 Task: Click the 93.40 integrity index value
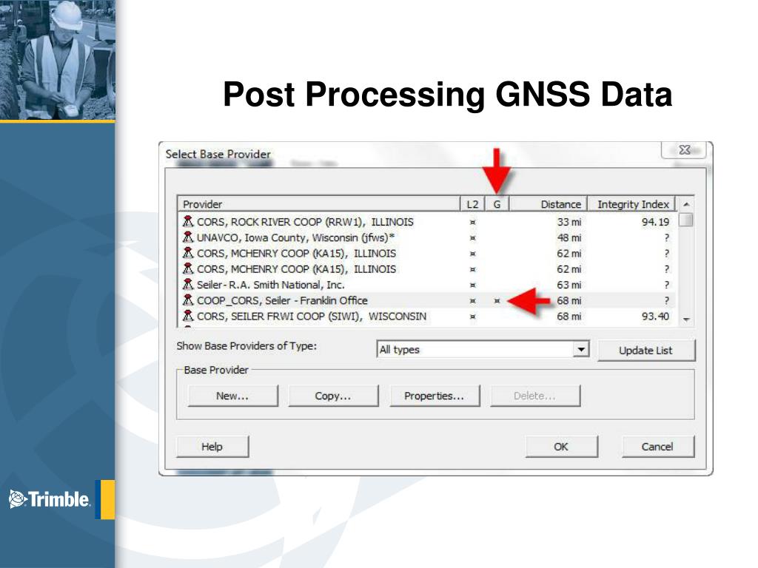click(656, 317)
